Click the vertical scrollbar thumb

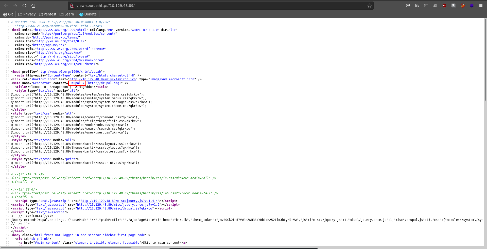(x=485, y=60)
